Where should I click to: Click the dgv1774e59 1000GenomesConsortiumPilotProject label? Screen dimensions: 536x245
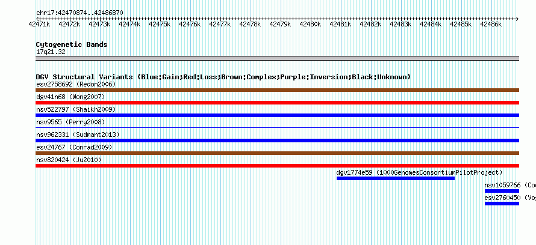point(419,172)
